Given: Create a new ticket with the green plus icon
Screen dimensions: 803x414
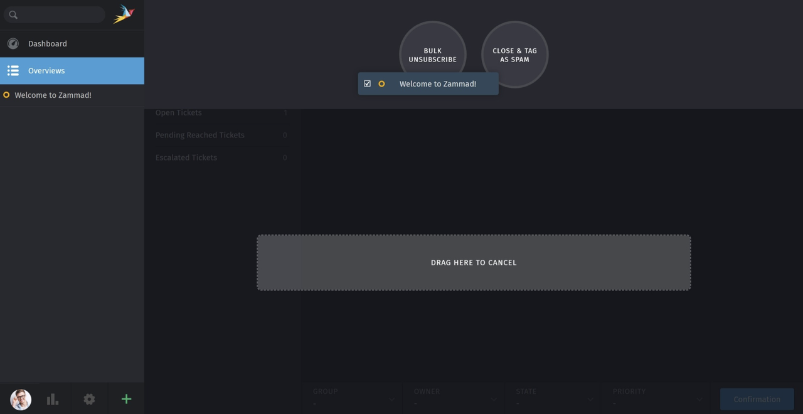Looking at the screenshot, I should click(126, 399).
